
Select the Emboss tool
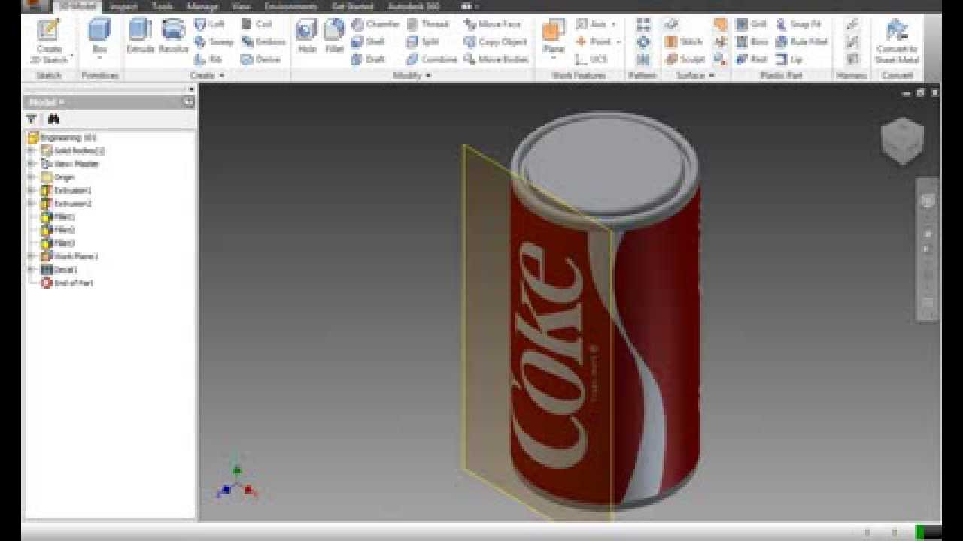coord(263,42)
